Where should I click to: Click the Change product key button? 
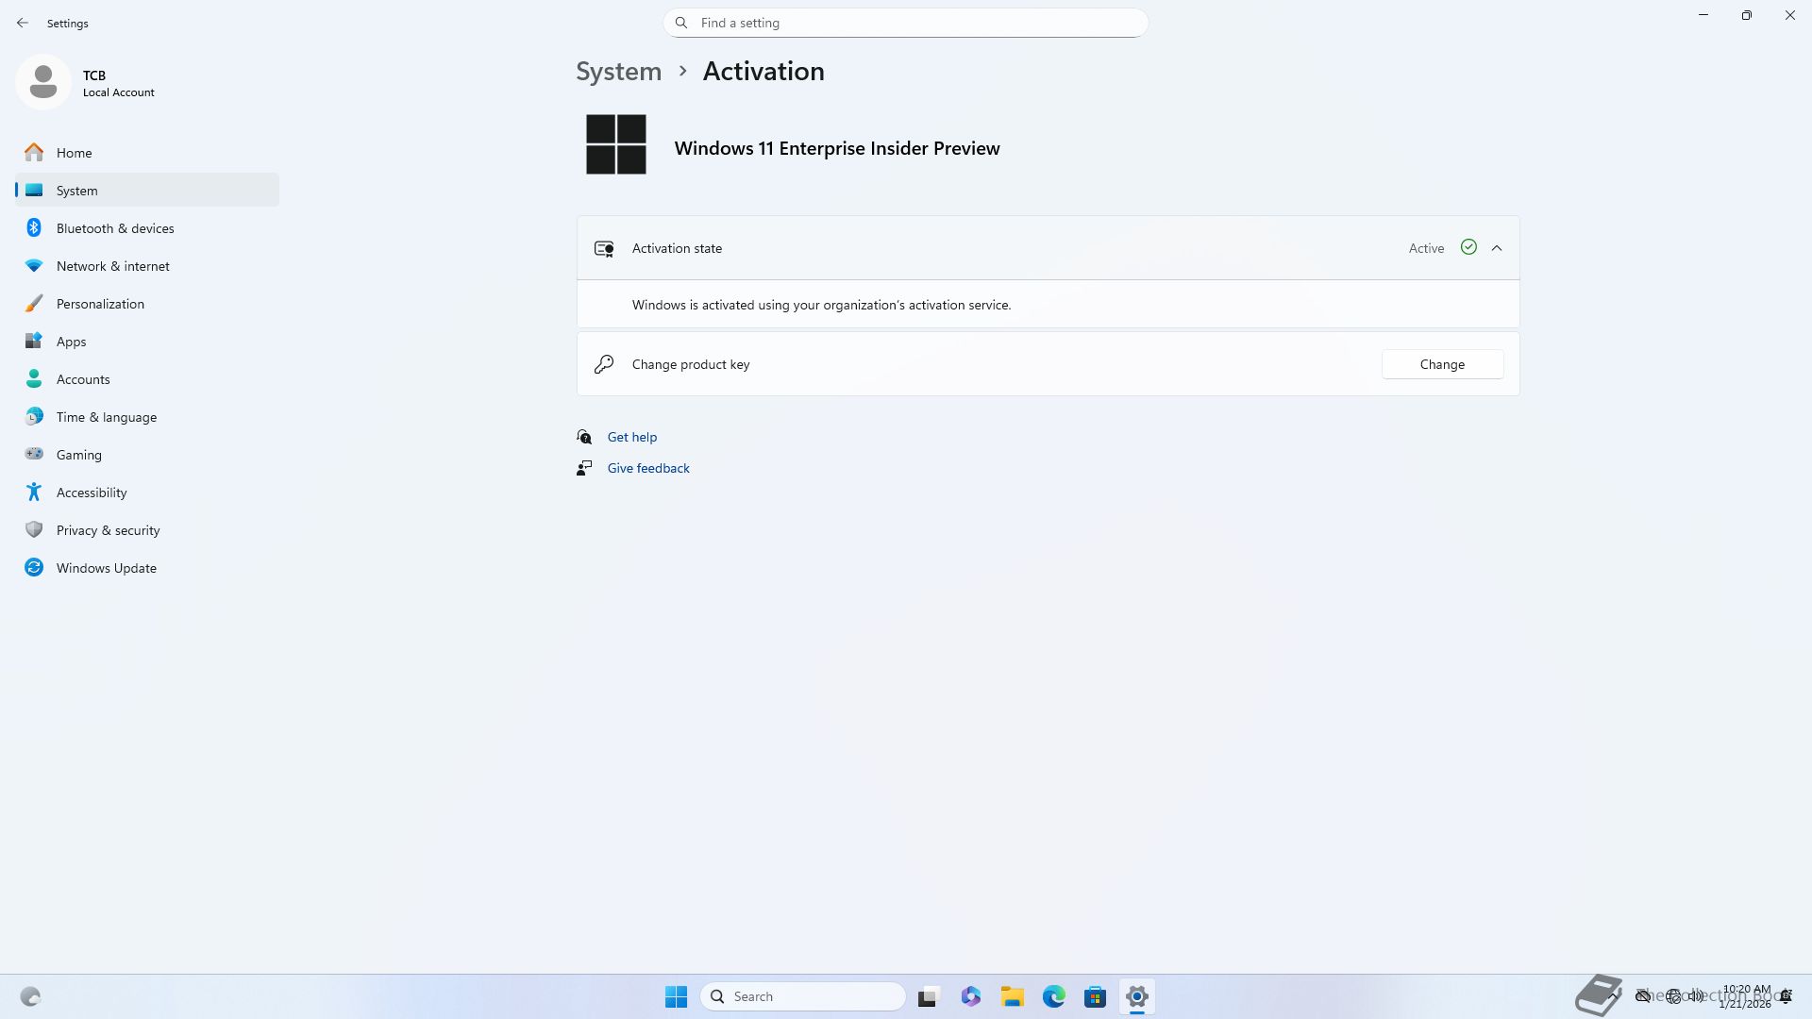pos(1442,364)
